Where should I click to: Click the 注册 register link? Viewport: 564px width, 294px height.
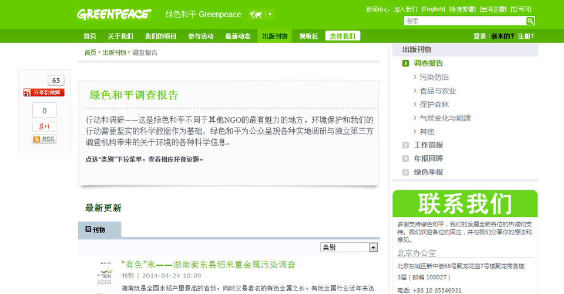coord(525,36)
